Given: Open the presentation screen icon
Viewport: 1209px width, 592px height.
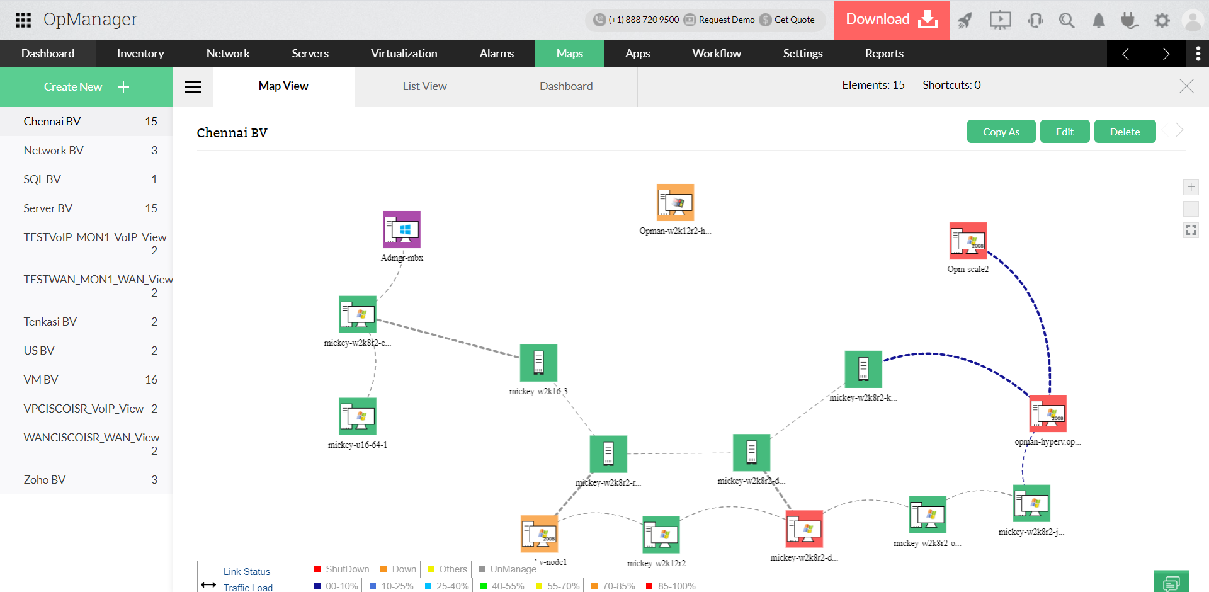Looking at the screenshot, I should point(1000,20).
